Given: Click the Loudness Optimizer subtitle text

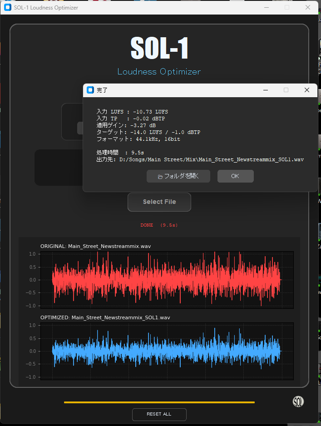Looking at the screenshot, I should coord(159,72).
